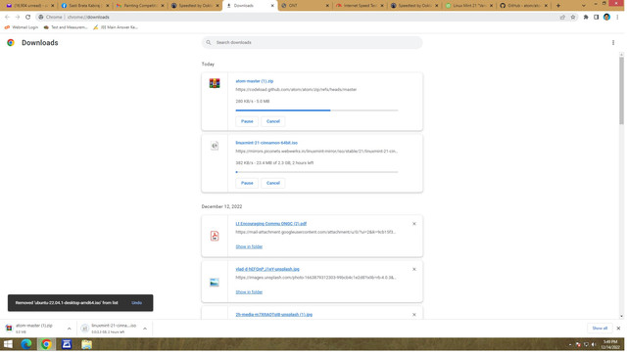Click the WinRAR icon of atom-master zip
The height and width of the screenshot is (352, 627).
click(215, 83)
